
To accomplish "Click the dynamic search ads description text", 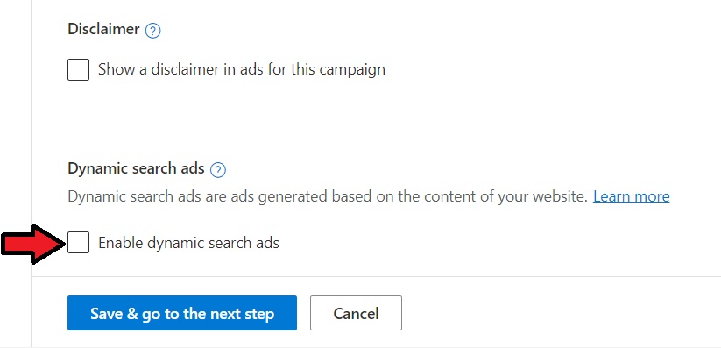I will click(328, 196).
